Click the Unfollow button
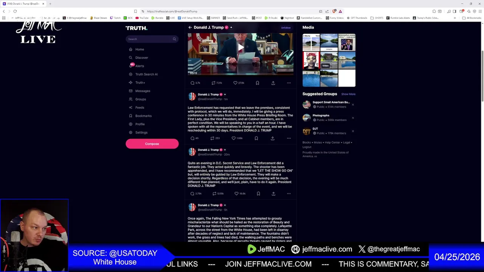The height and width of the screenshot is (272, 484). click(286, 28)
